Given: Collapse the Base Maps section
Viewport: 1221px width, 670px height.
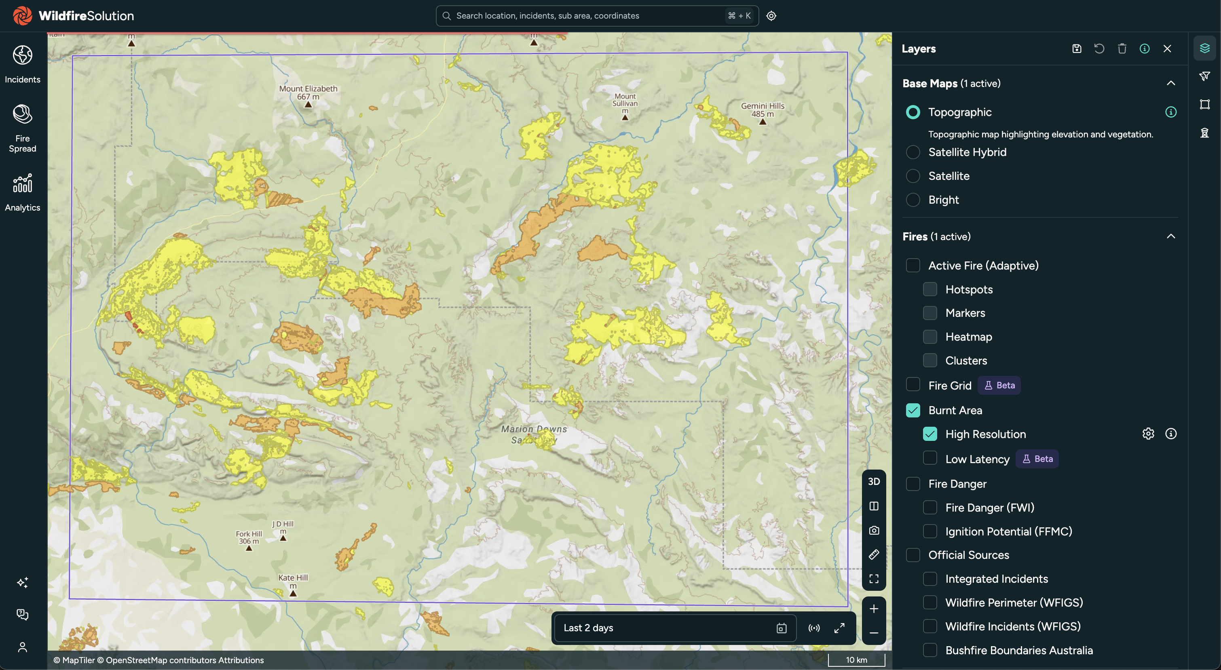Looking at the screenshot, I should (x=1170, y=83).
